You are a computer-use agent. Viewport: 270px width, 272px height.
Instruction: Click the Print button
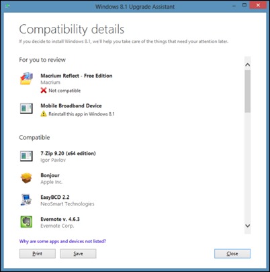coord(38,254)
